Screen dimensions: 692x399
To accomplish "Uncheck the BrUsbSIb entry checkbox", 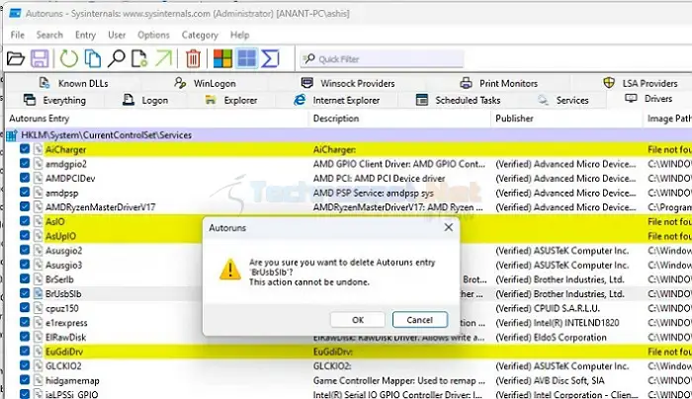I will [25, 293].
